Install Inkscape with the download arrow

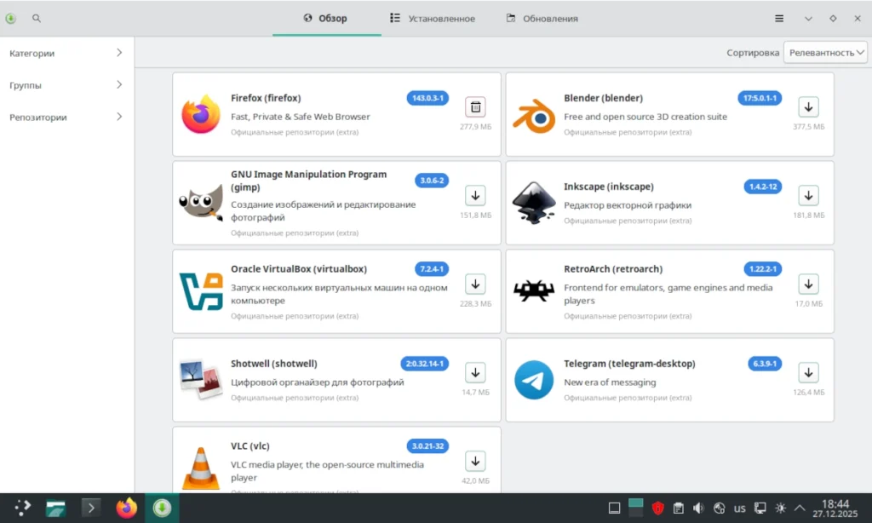(809, 195)
